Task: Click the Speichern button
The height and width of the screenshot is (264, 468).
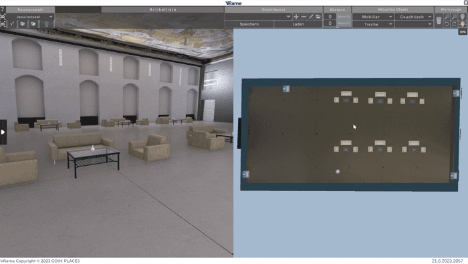Action: [249, 24]
